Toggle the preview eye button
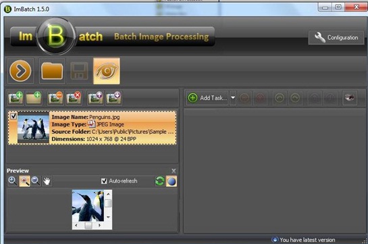The image size is (368, 244). [107, 71]
